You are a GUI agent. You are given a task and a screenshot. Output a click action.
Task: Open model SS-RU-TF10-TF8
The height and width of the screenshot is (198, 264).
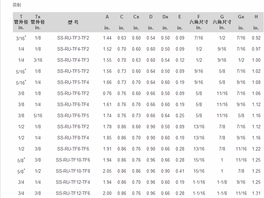pyautogui.click(x=73, y=171)
